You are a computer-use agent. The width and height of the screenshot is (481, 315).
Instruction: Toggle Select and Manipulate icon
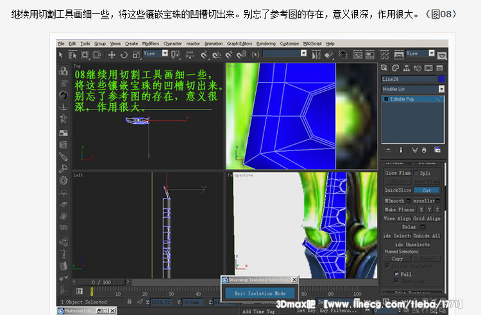(190, 55)
